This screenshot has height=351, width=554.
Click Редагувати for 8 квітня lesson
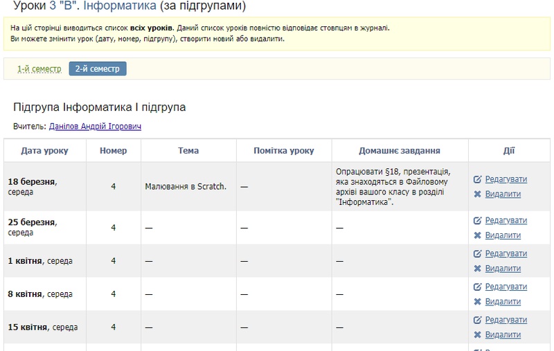pyautogui.click(x=506, y=287)
